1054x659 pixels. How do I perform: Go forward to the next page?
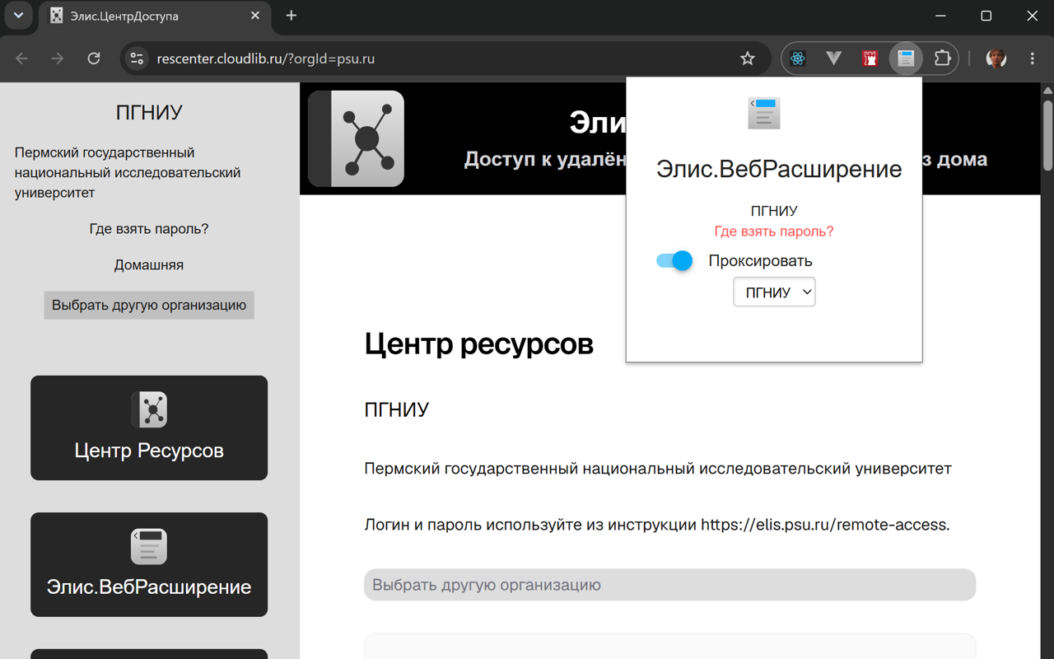58,58
